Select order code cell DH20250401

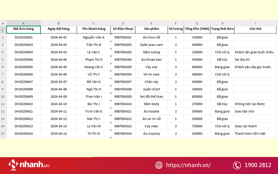tap(24, 37)
